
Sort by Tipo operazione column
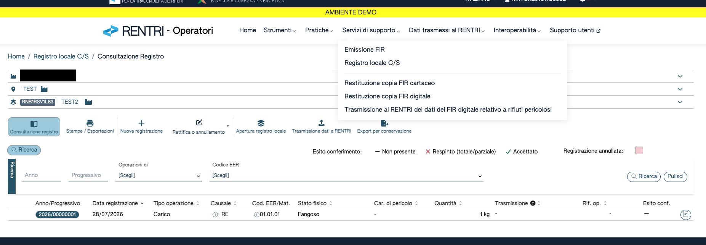[176, 204]
